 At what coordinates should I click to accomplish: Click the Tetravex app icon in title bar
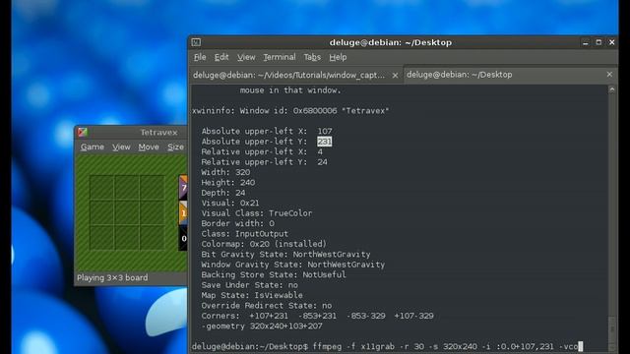pyautogui.click(x=83, y=132)
